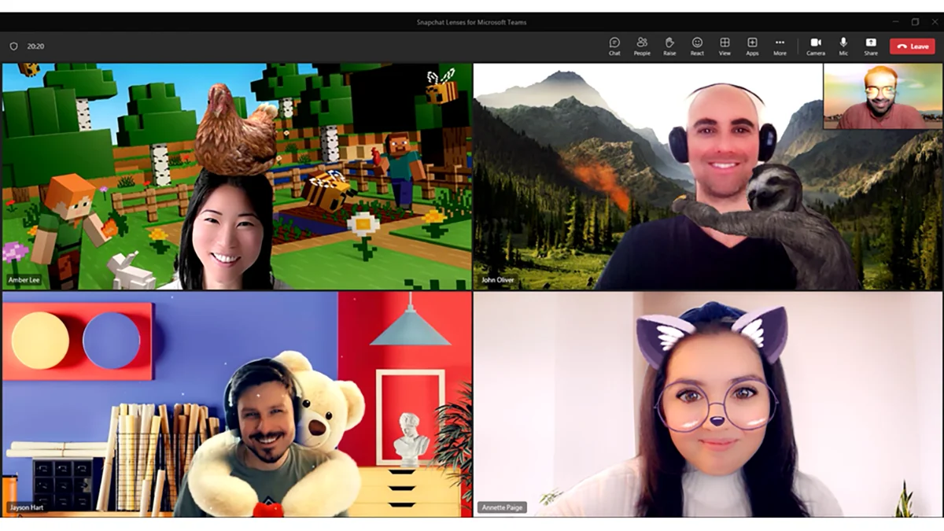
Task: Turn off your Camera
Action: coord(816,46)
